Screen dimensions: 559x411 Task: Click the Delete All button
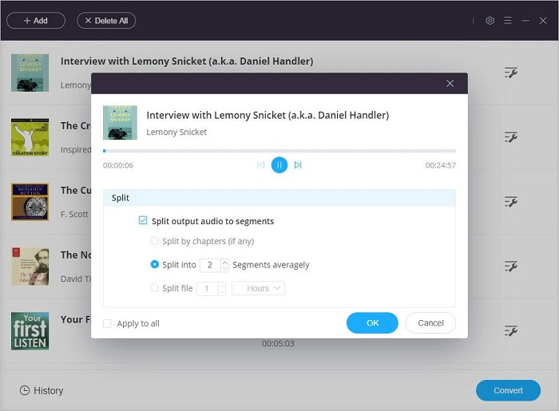(106, 21)
